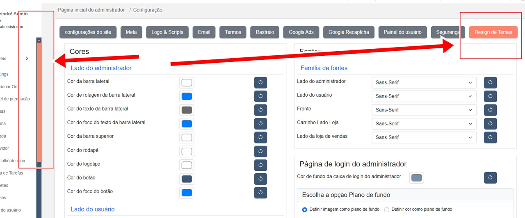
Task: Open Lado da loja de vendas dropdown
Action: (424, 137)
